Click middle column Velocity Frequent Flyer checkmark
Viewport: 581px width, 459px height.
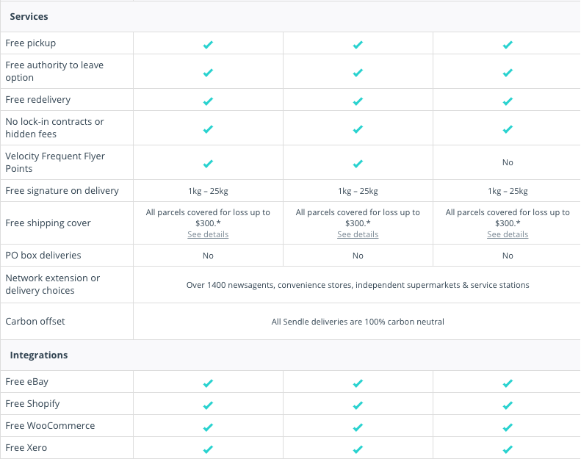[358, 164]
